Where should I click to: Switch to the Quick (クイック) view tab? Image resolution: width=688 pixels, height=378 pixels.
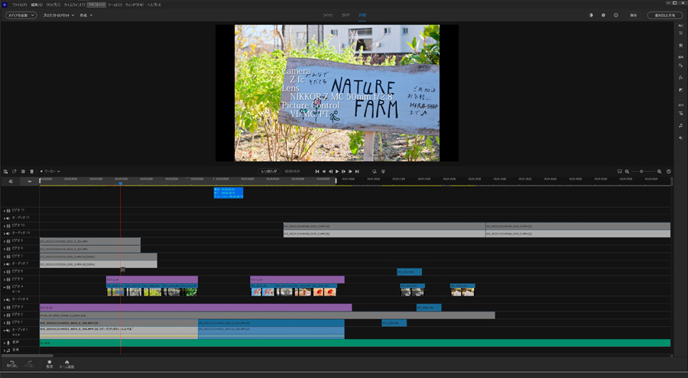click(328, 15)
